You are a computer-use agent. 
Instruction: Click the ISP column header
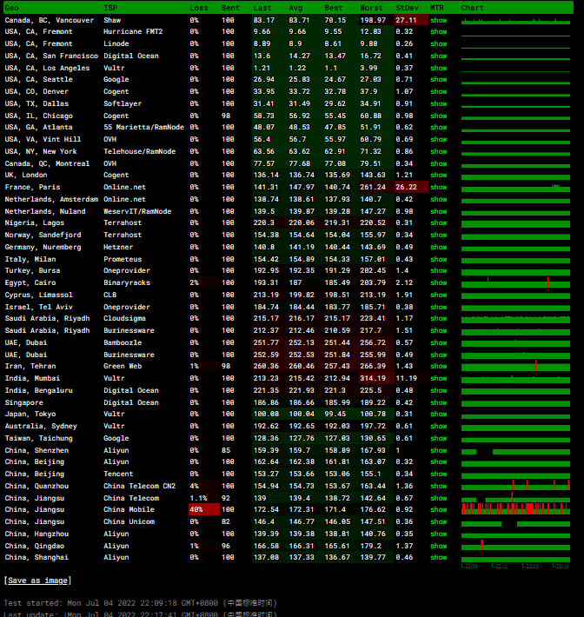click(110, 8)
